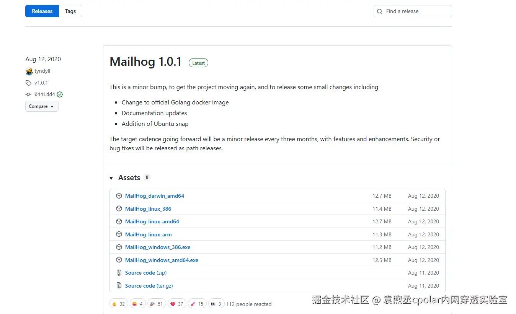Click the 11.4 MB size of MailHog_linux_386
Viewport: 516px width, 314px height.
pos(382,209)
